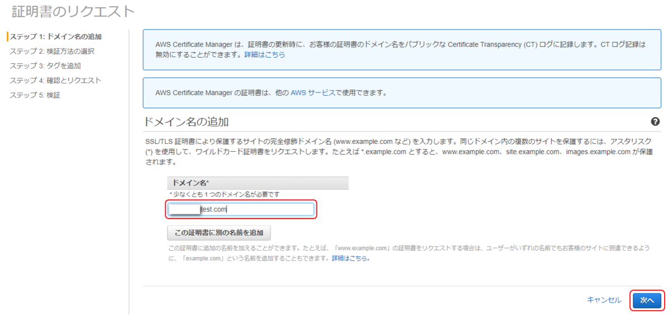672x318 pixels.
Task: Click the キャンセル link
Action: point(604,300)
